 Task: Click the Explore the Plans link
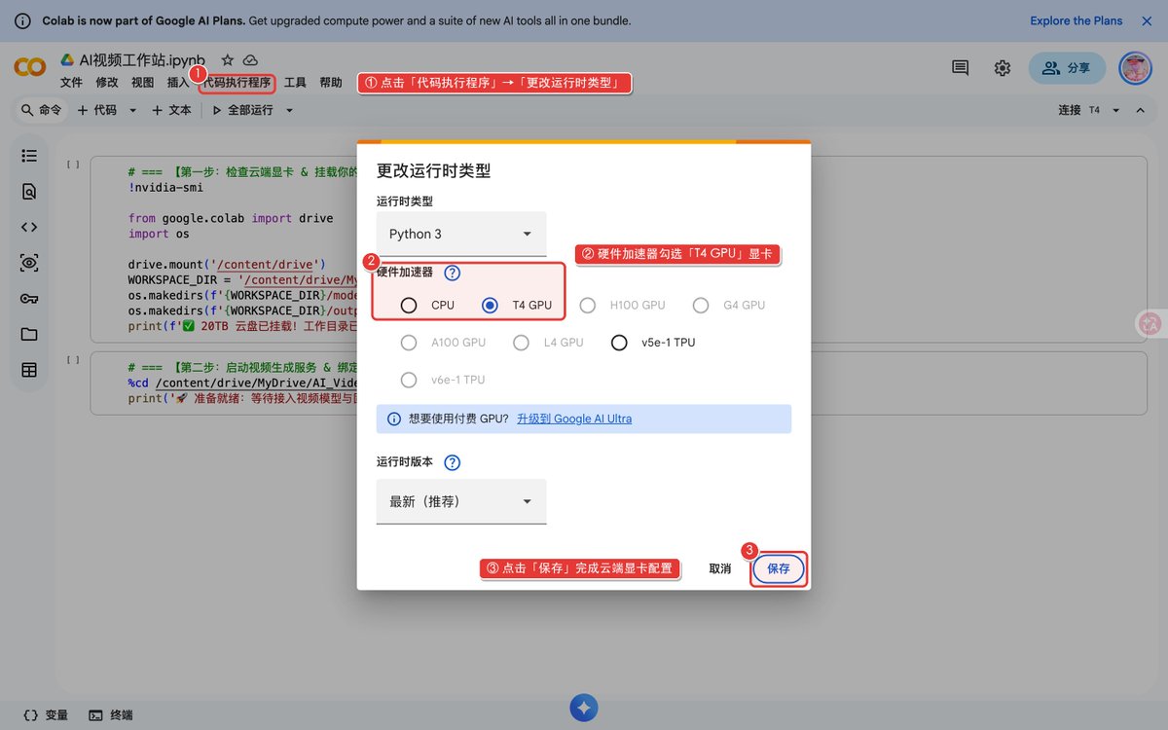pos(1077,20)
